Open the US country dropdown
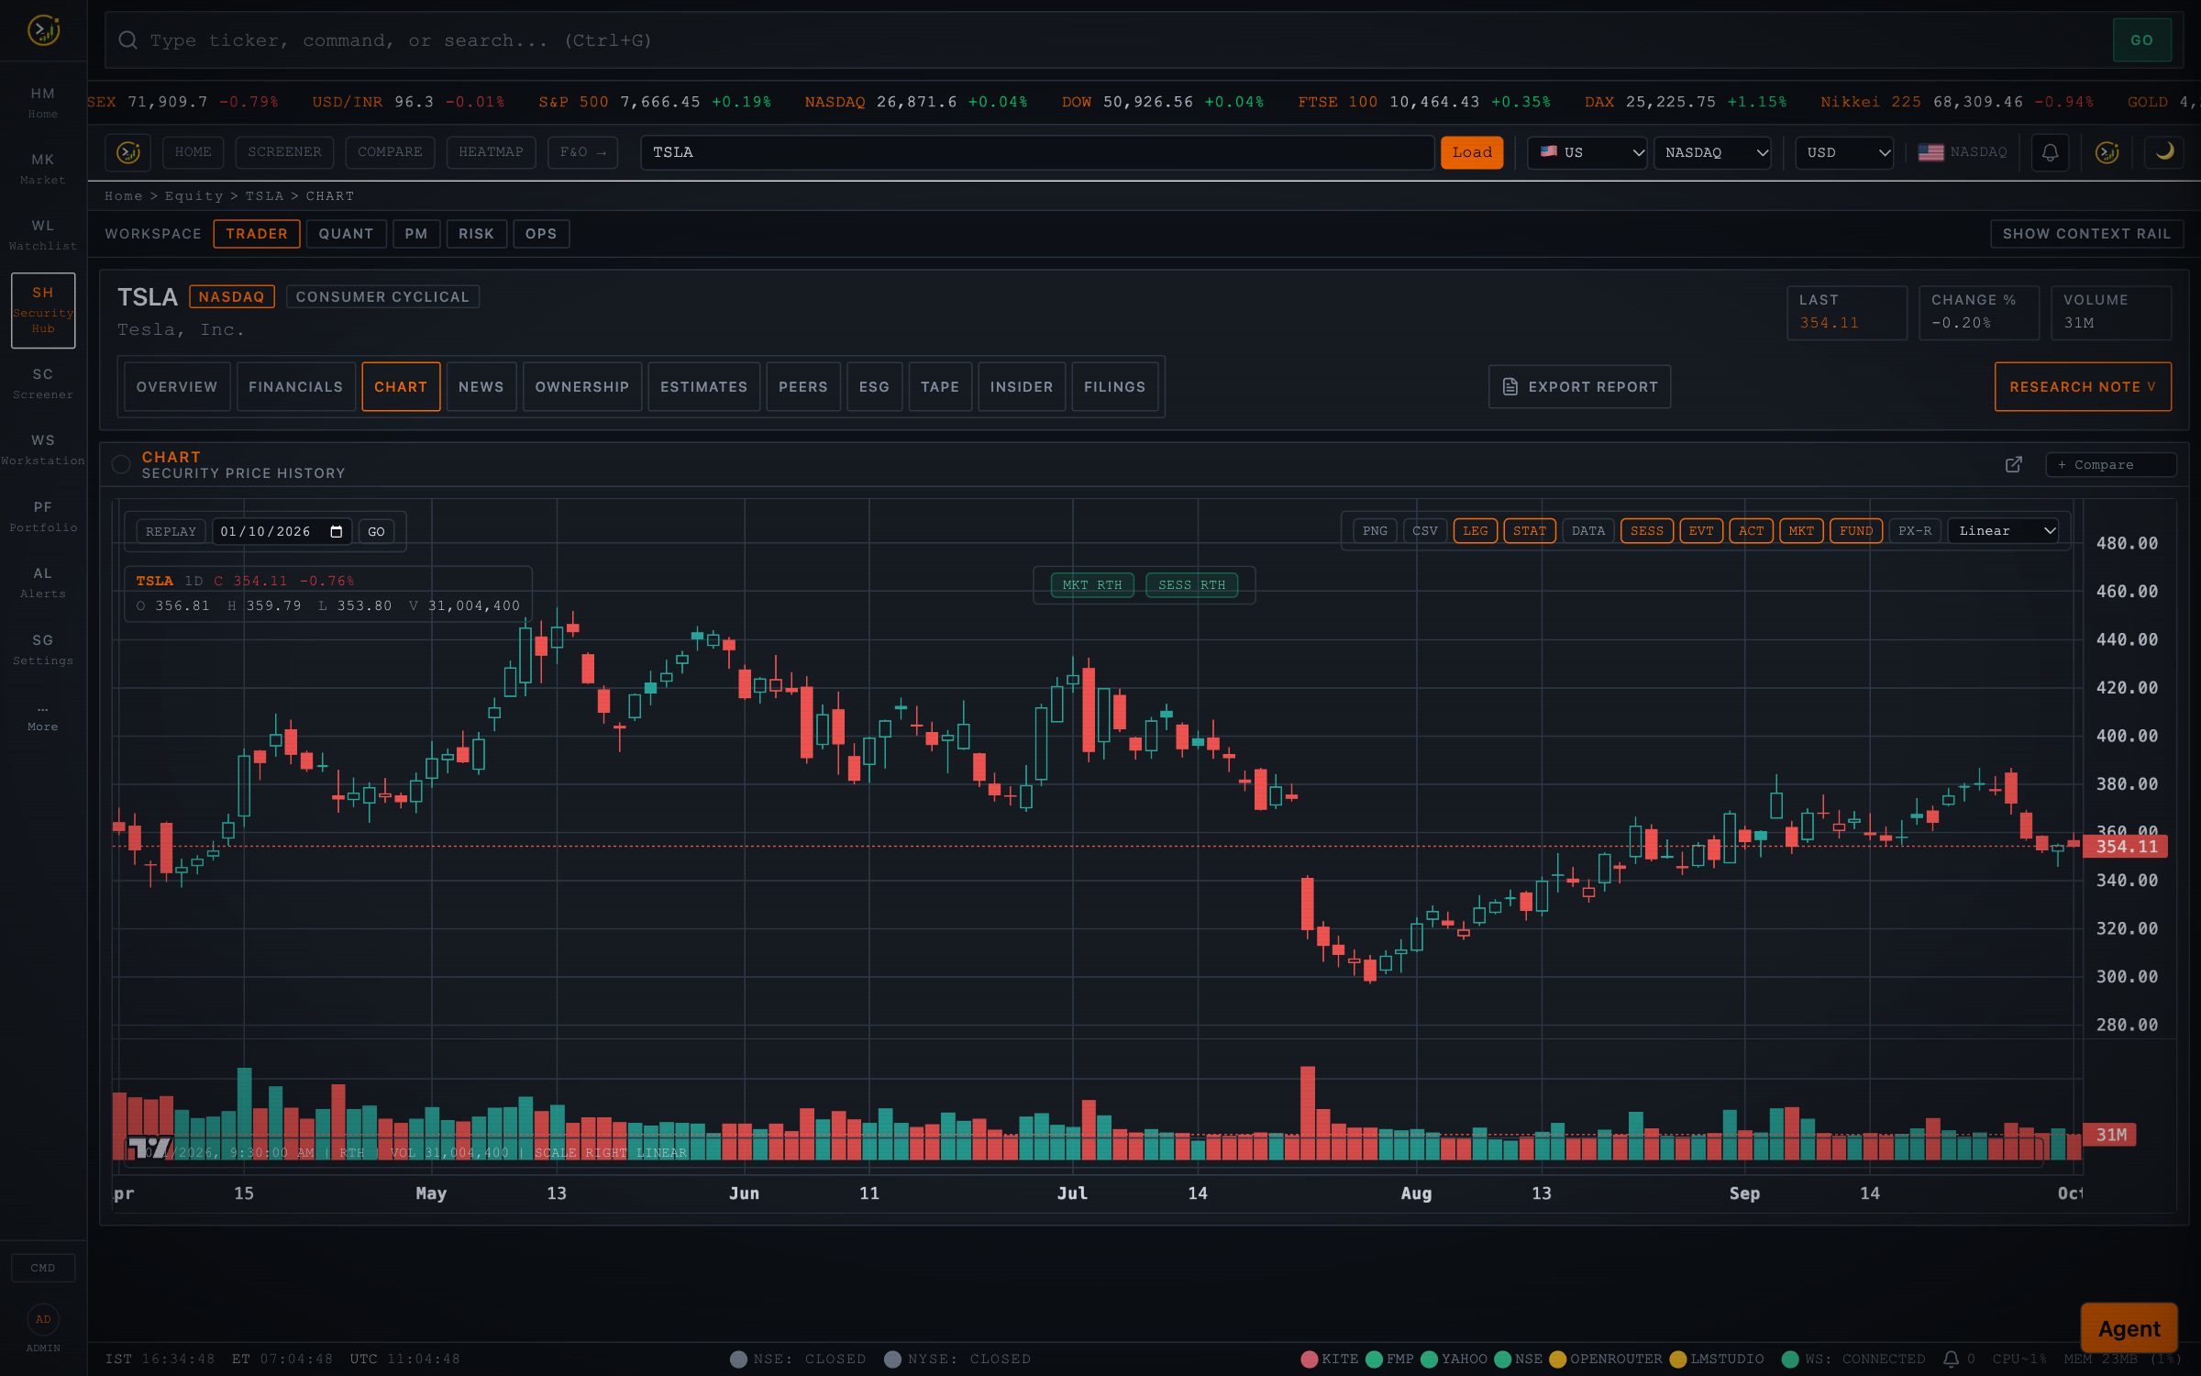The height and width of the screenshot is (1376, 2201). (x=1587, y=152)
